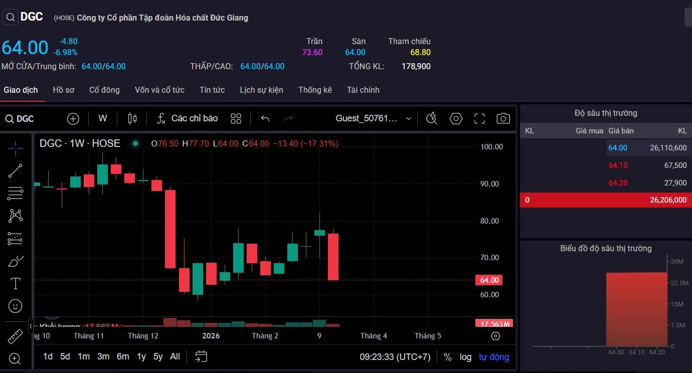Toggle percent scale on price axis
This screenshot has width=692, height=373.
(447, 357)
